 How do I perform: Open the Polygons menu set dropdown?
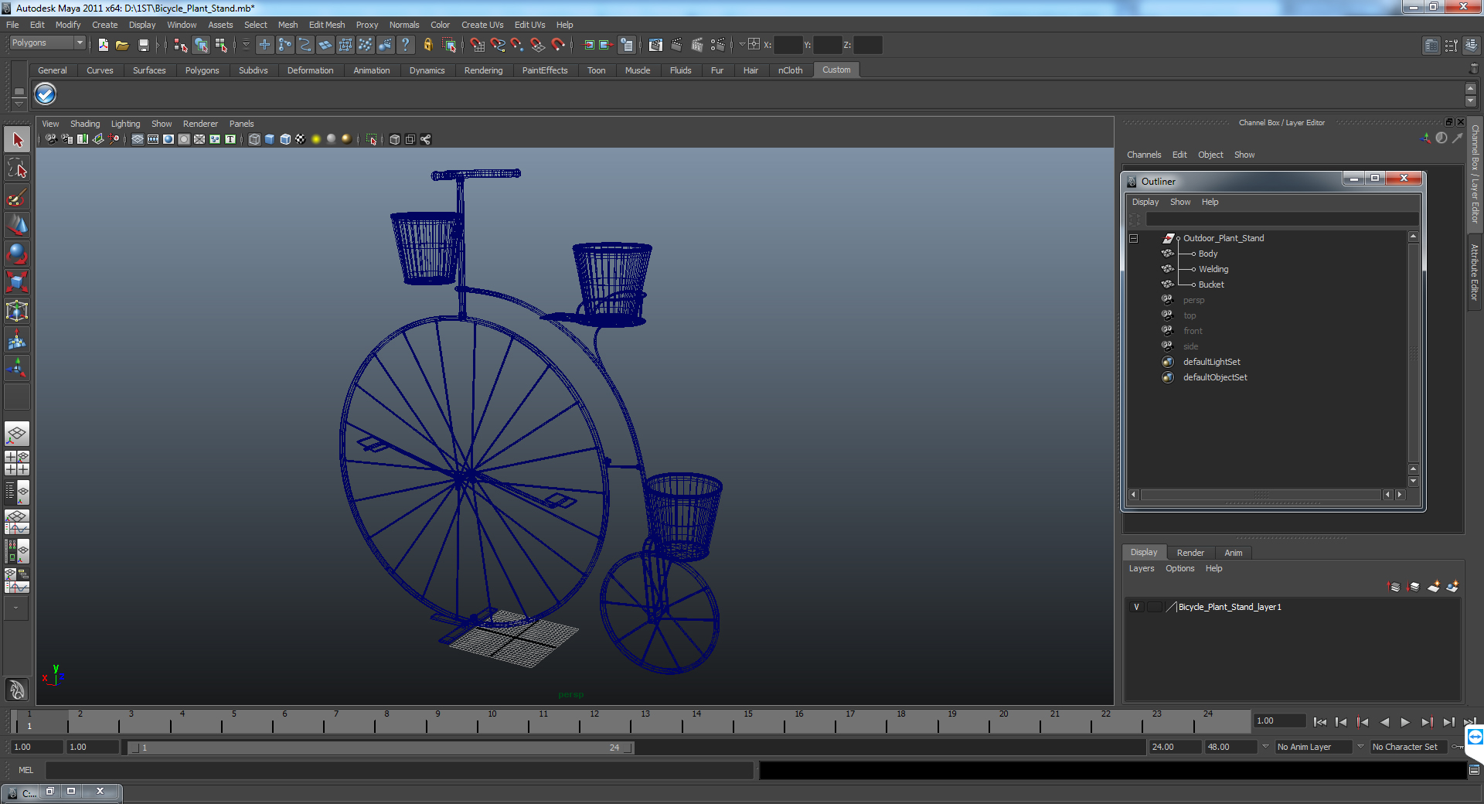47,43
